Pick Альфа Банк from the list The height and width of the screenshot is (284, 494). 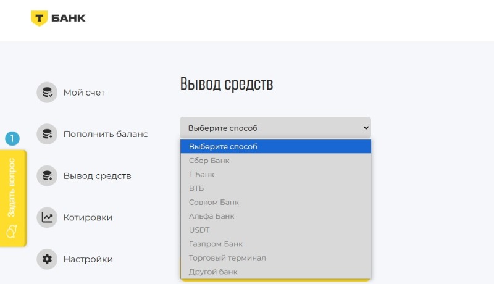pos(275,216)
